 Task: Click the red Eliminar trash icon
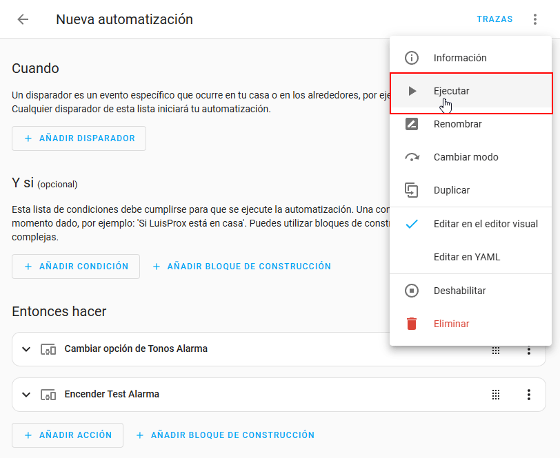(412, 324)
